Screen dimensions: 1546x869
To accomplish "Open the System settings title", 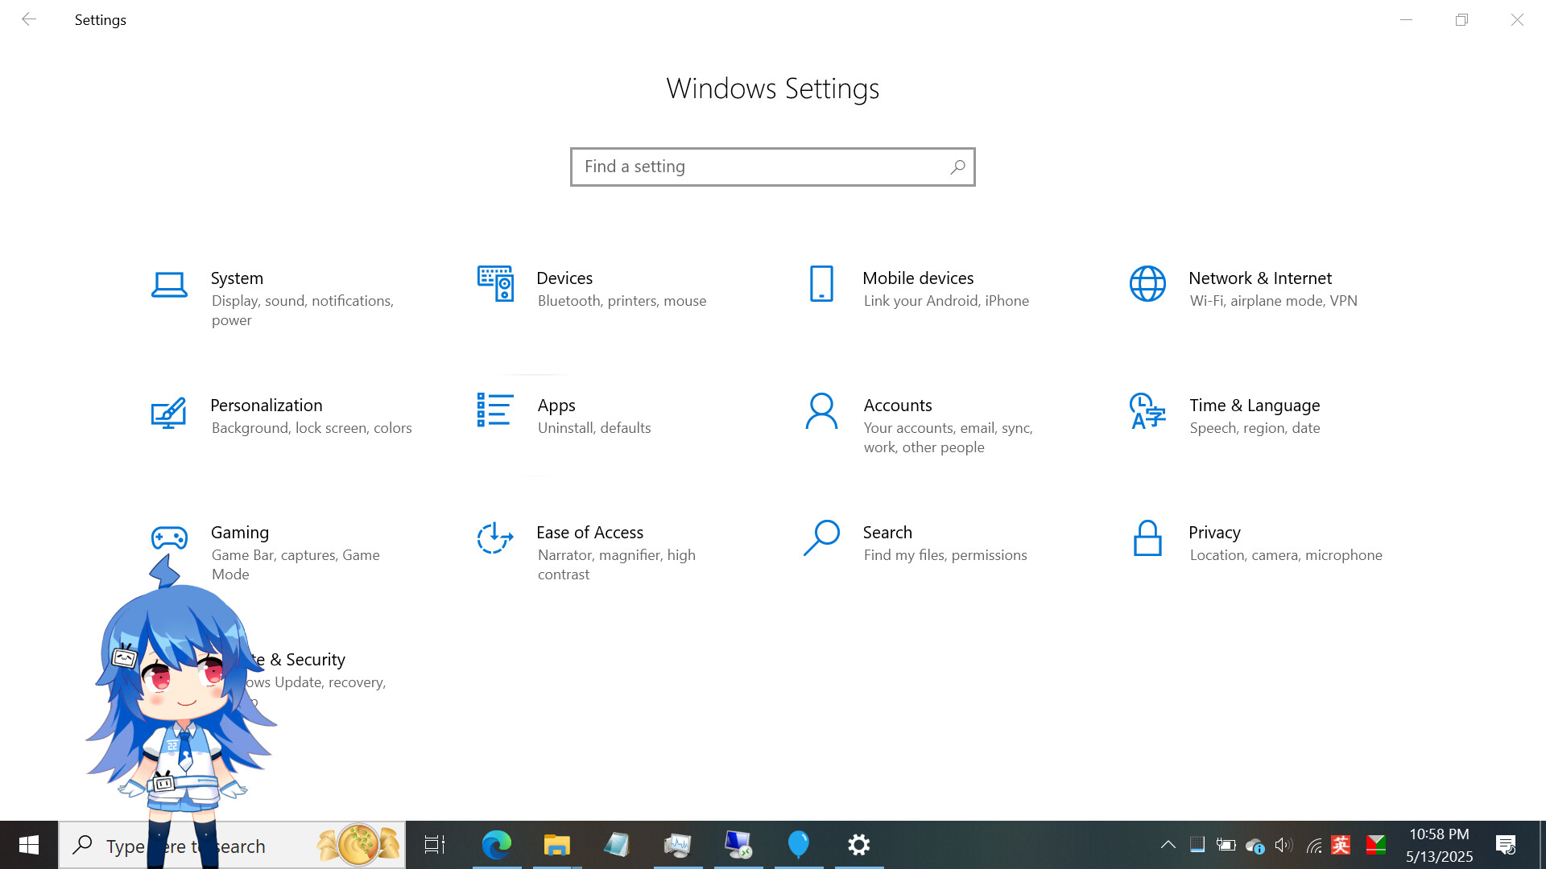I will (237, 278).
